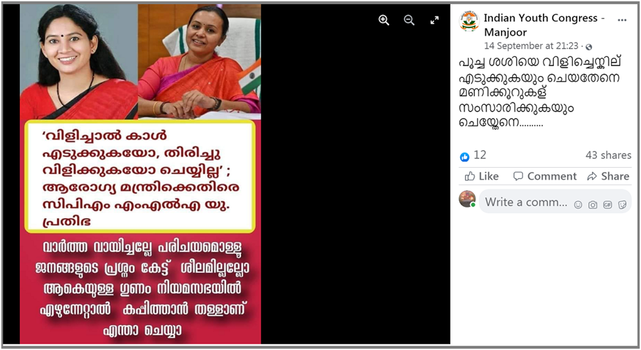
Task: Focus the Write a comment field
Action: 526,202
